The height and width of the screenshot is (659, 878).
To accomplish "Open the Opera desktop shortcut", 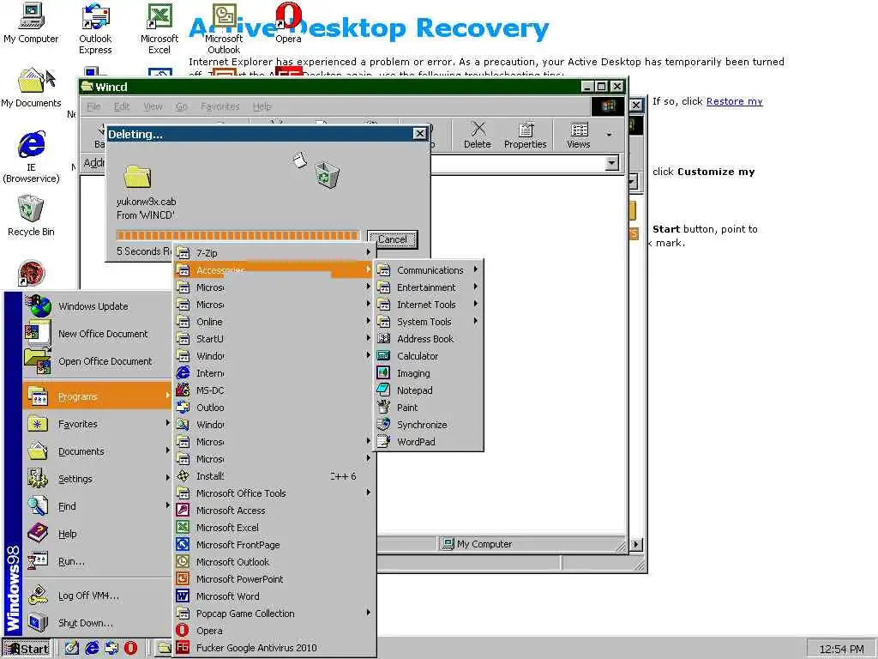I will 288,23.
